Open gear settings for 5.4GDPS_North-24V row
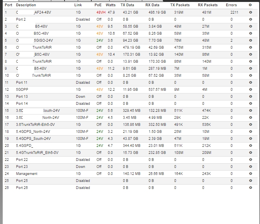Viewport: 260px width, 224px height. (250, 132)
